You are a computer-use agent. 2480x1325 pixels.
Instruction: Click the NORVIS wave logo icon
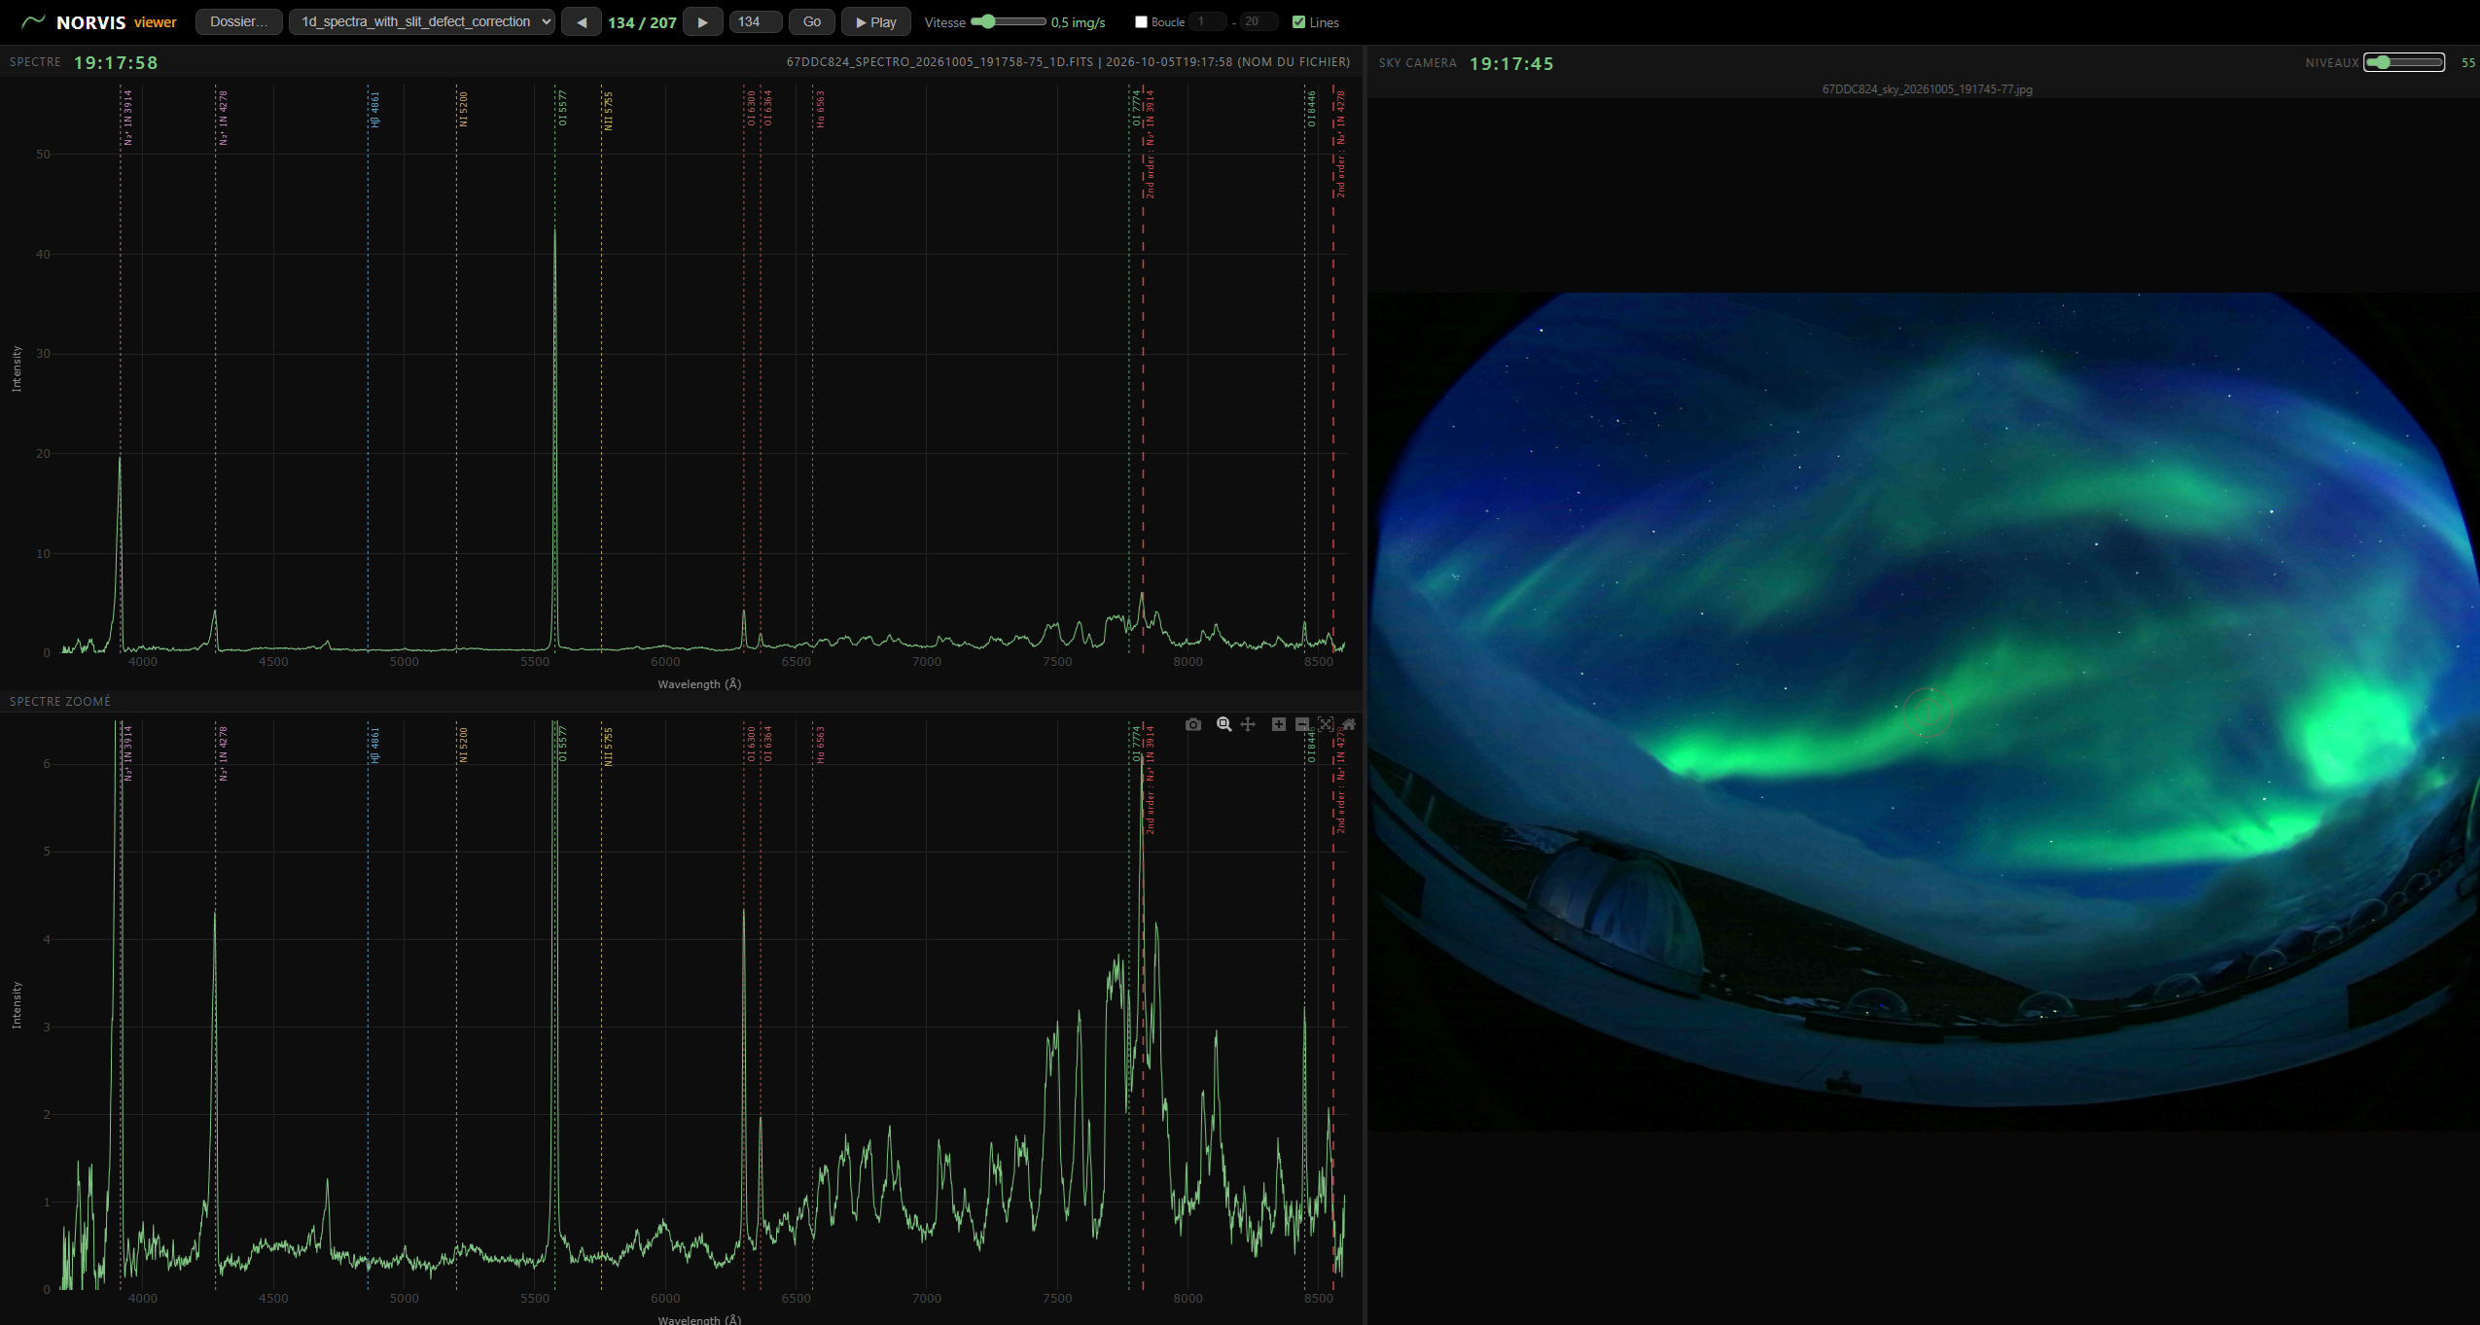(33, 21)
